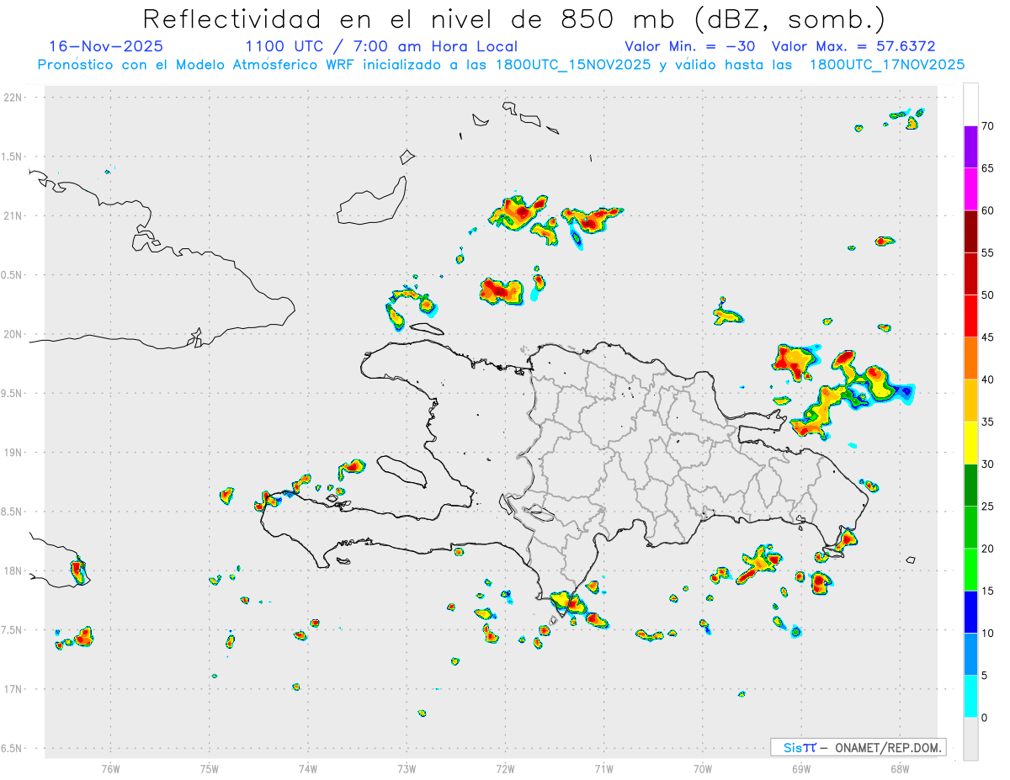
Task: Select the yellow 30–35 dBZ colorbar segment
Action: 970,443
